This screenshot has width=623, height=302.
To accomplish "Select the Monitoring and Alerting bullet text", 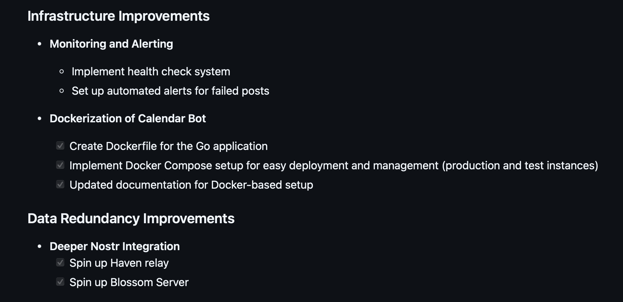I will click(111, 44).
